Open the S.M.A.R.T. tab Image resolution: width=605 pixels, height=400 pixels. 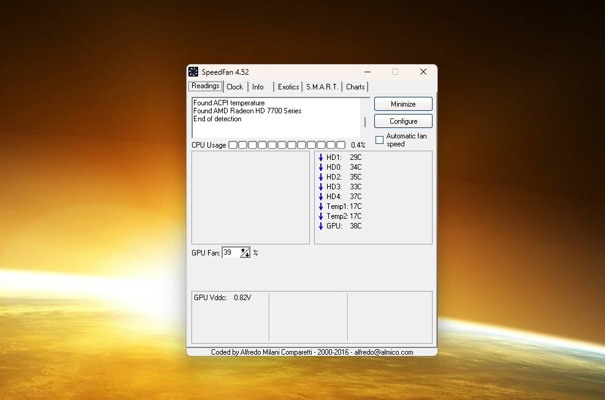point(322,87)
